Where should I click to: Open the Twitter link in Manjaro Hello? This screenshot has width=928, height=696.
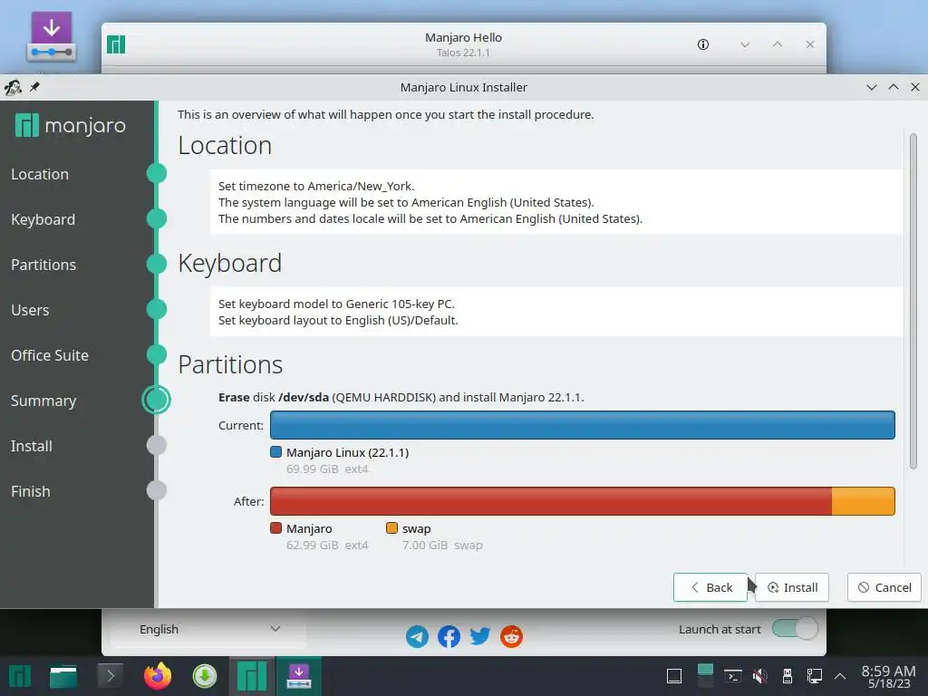pyautogui.click(x=480, y=637)
